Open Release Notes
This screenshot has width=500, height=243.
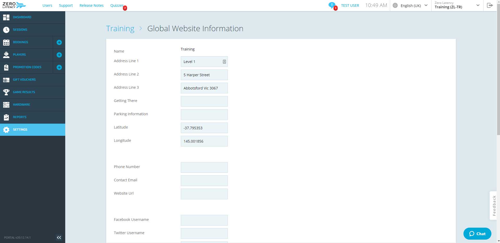91,5
